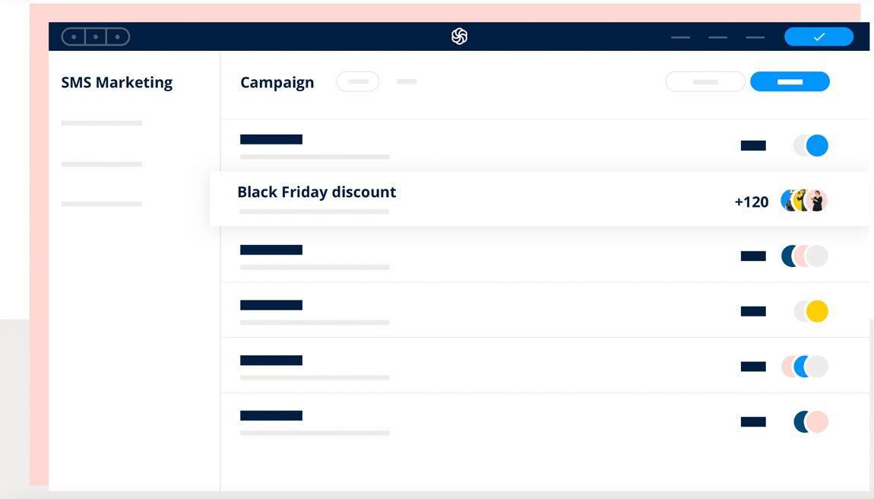Click the white outlined button in Campaign header
Viewport: 874px width, 499px height.
pyautogui.click(x=705, y=81)
